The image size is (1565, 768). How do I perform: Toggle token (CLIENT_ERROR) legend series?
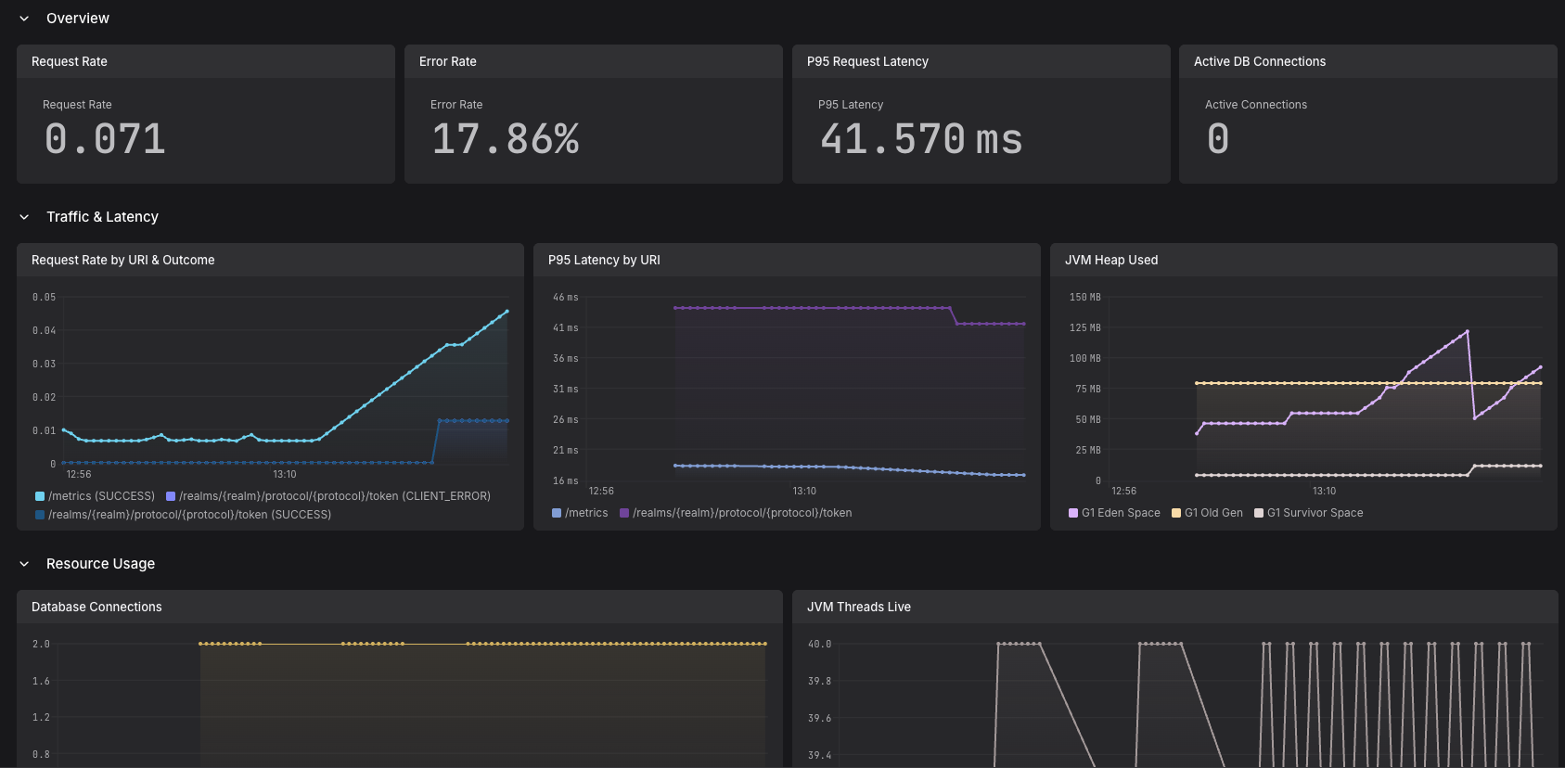[x=328, y=496]
